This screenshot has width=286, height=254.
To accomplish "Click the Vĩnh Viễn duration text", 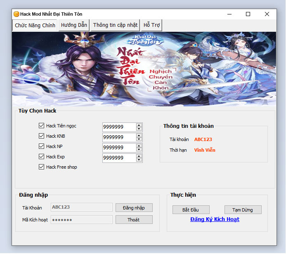I will point(205,150).
